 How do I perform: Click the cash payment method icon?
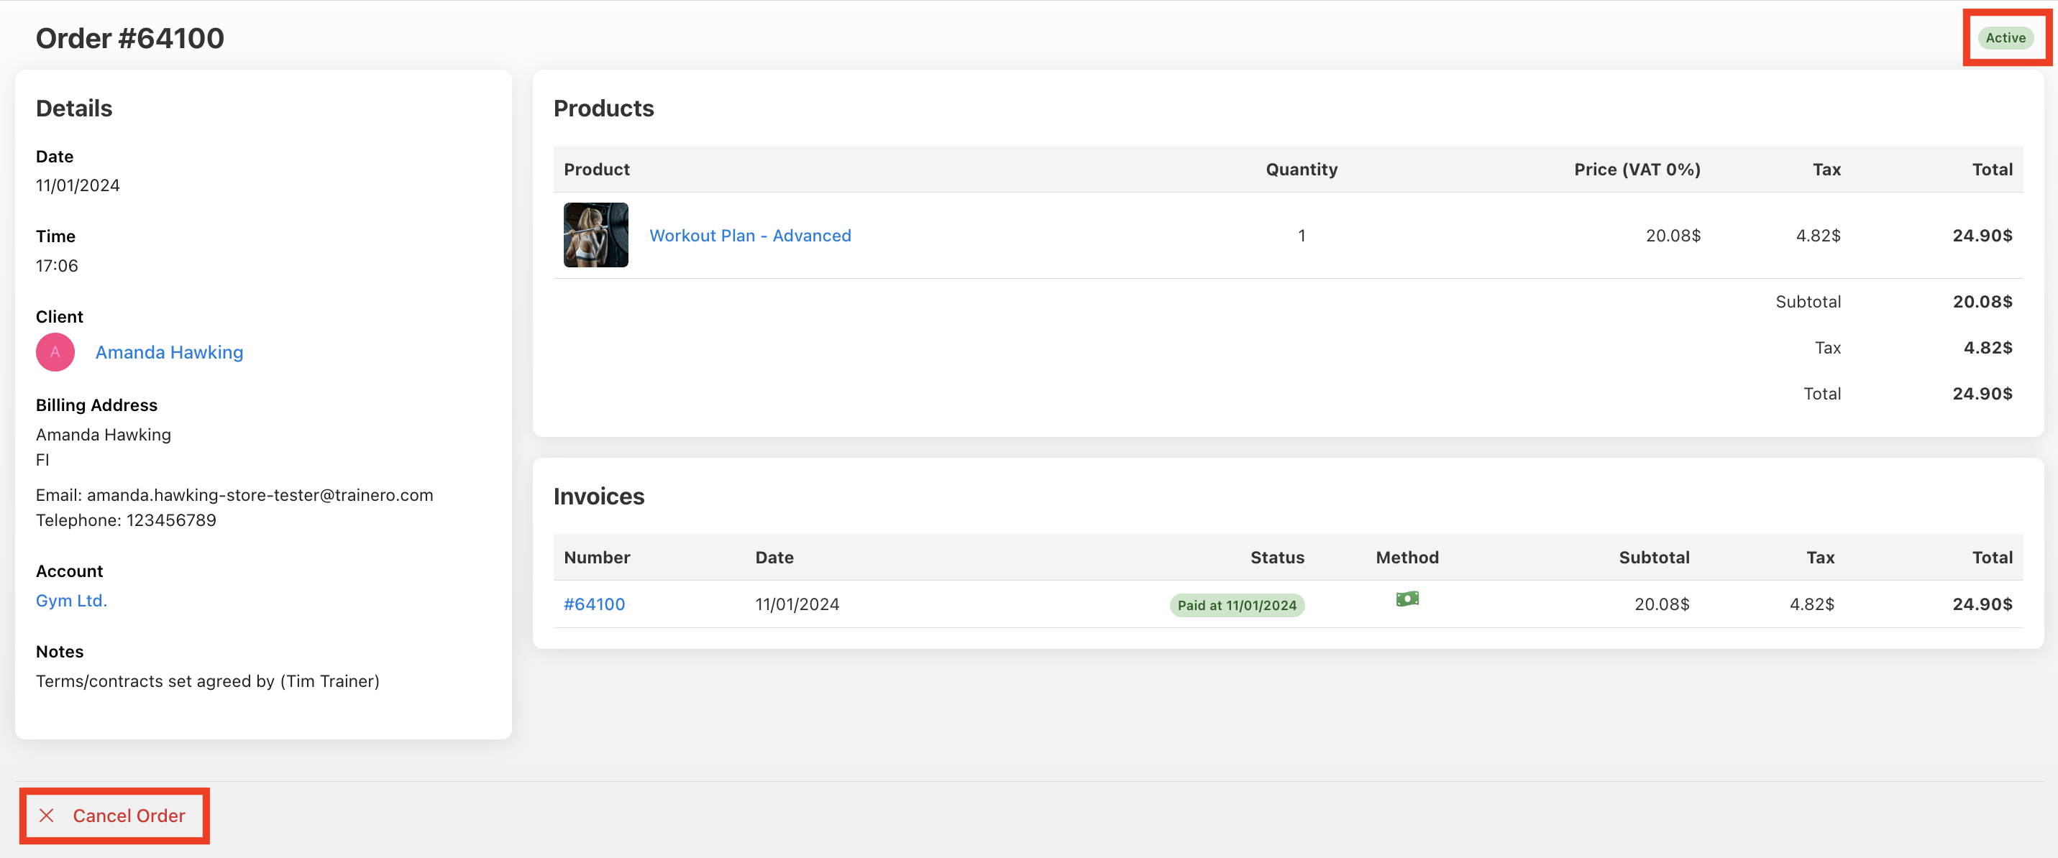click(1407, 599)
